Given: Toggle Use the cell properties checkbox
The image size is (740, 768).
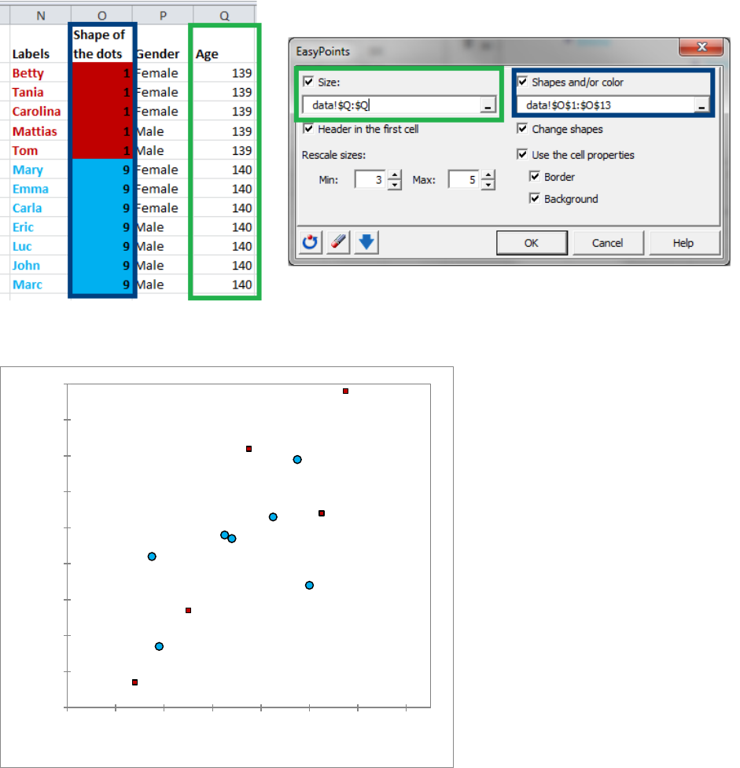Looking at the screenshot, I should [522, 154].
